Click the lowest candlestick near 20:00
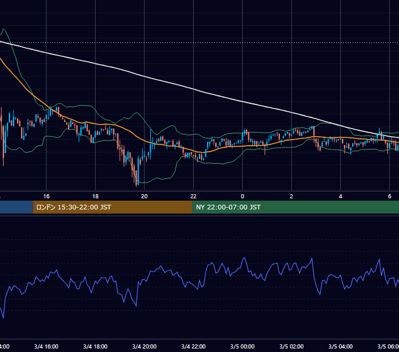Screen dimensions: 399x352 (x=136, y=178)
